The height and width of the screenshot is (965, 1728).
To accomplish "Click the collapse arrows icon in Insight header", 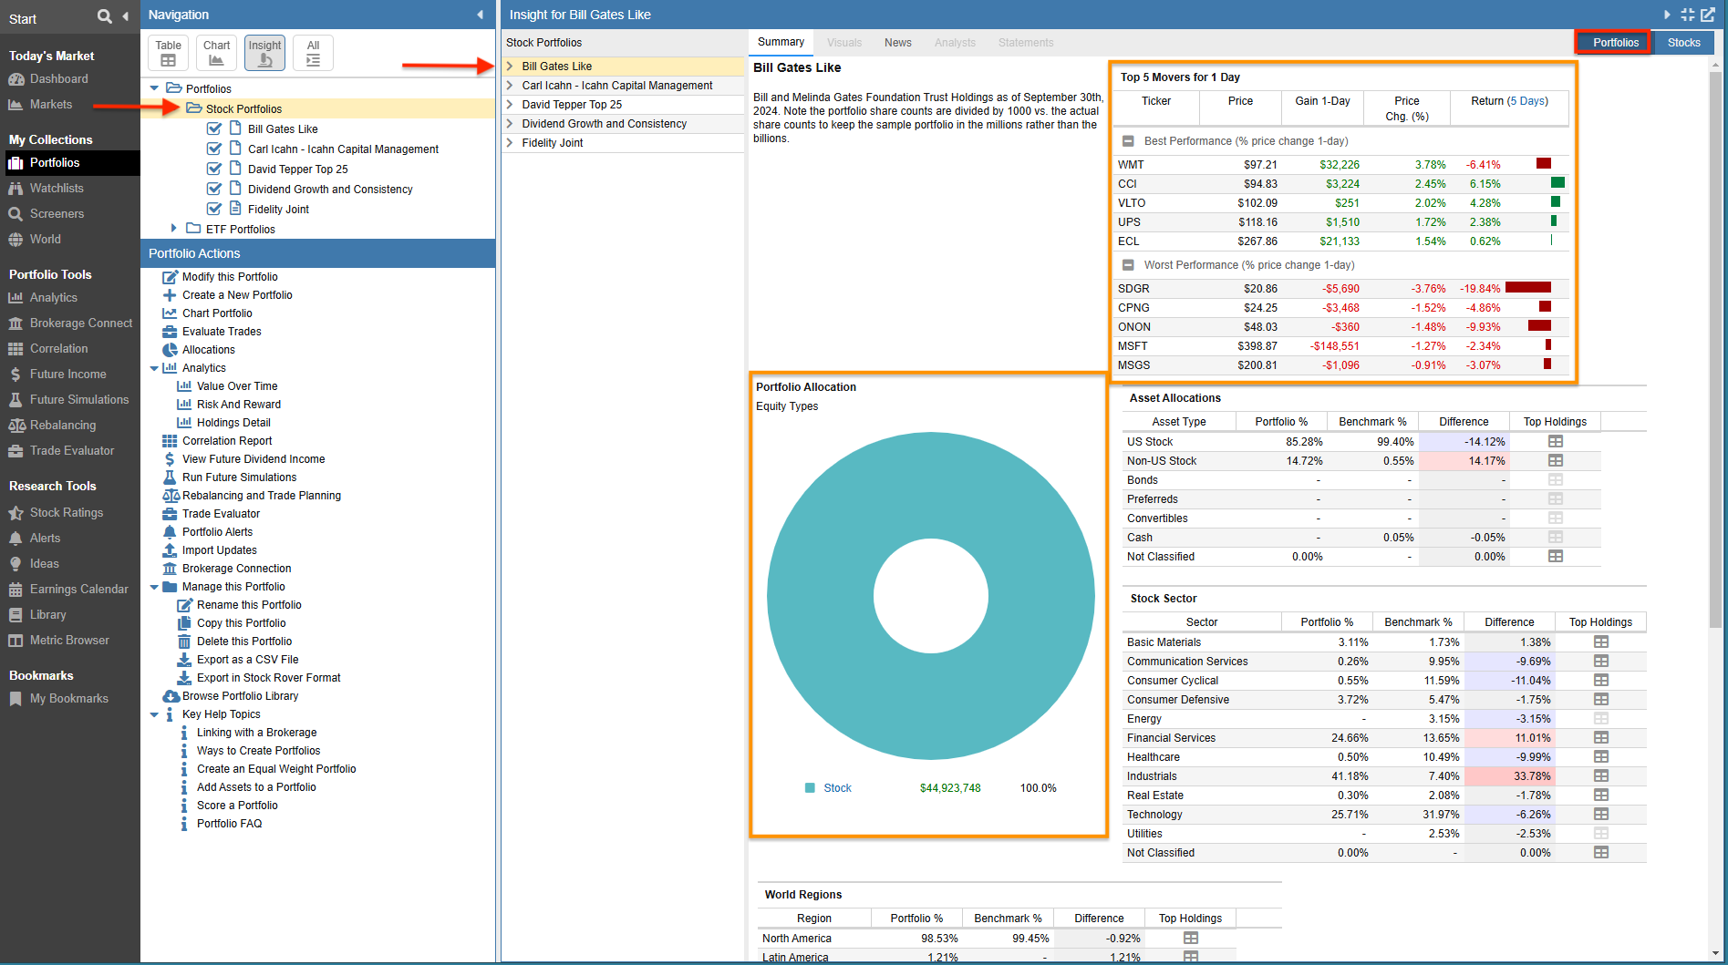I will point(1687,15).
